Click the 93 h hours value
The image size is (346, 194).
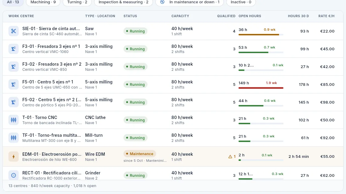pos(304,31)
